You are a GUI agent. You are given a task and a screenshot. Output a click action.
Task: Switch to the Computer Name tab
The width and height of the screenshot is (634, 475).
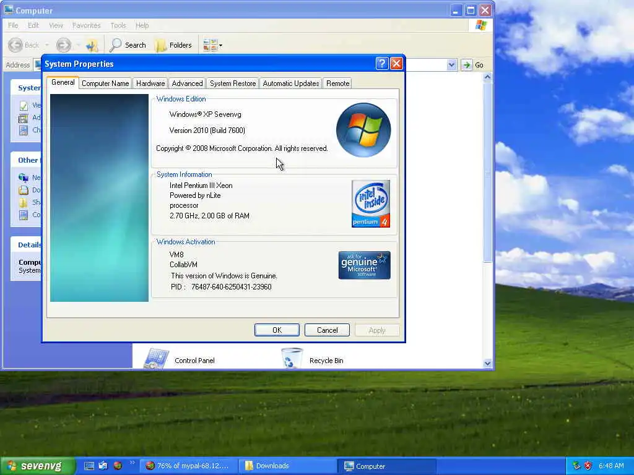(105, 83)
